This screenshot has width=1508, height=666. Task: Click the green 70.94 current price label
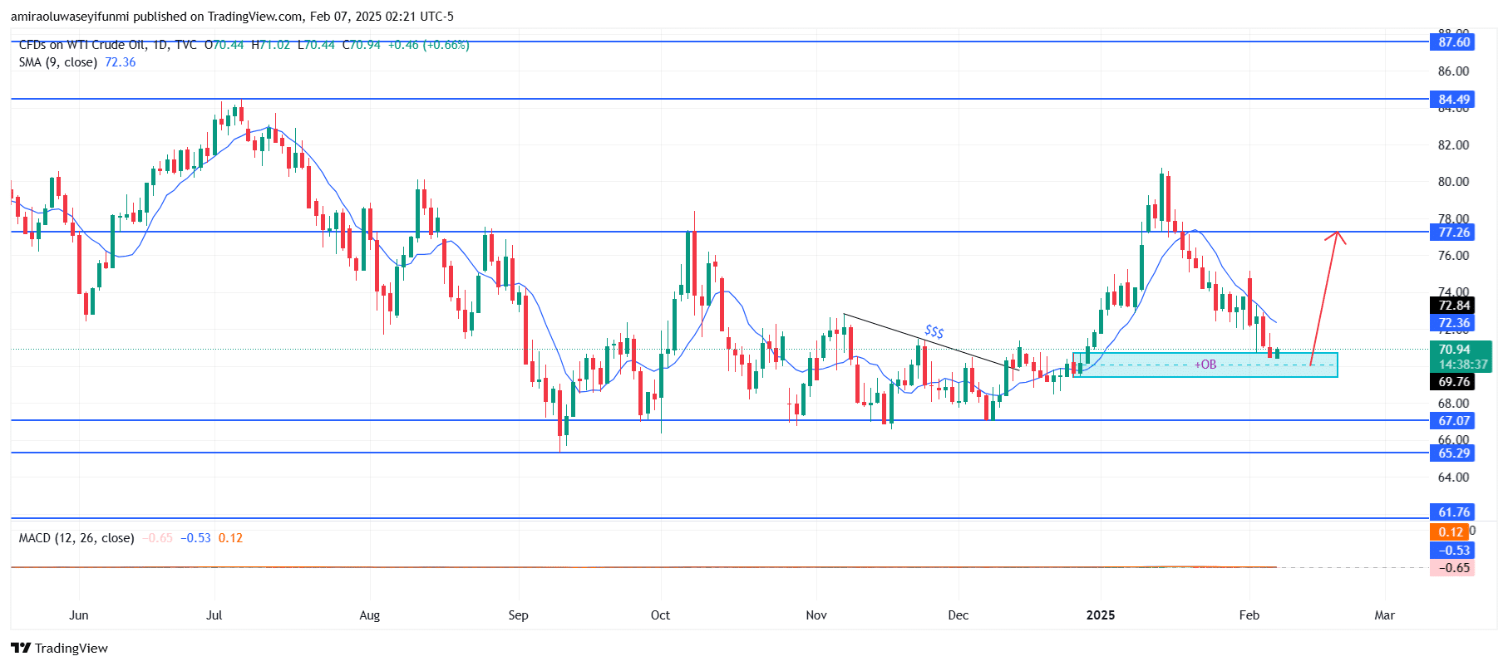point(1454,349)
